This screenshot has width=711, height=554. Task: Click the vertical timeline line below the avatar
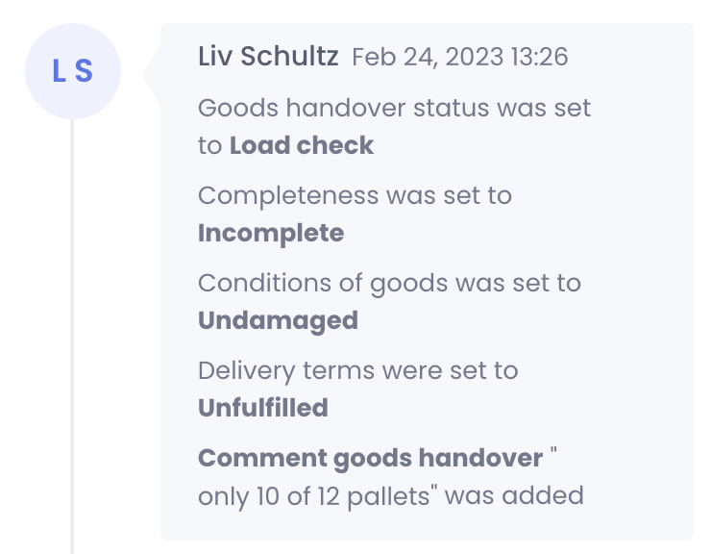(72, 337)
